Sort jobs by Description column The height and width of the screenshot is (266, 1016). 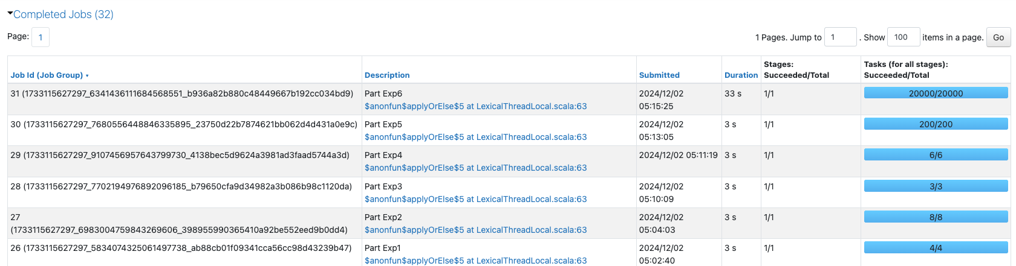[x=387, y=75]
